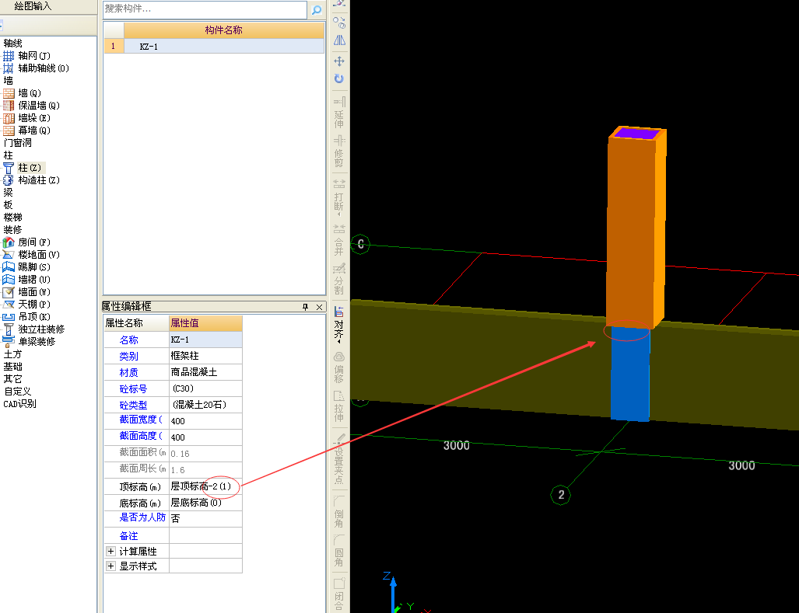Click the 设置夹点 grip point tool
799x613 pixels.
pyautogui.click(x=339, y=459)
